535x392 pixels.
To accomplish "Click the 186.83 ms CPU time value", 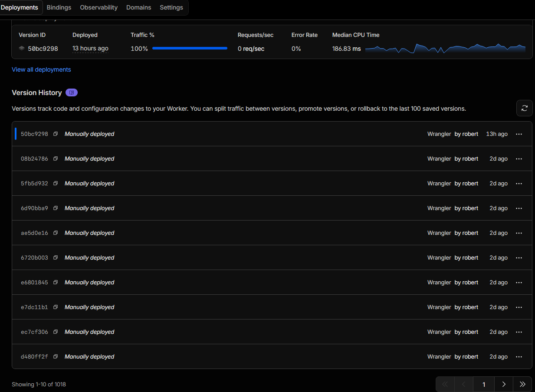I will [346, 49].
